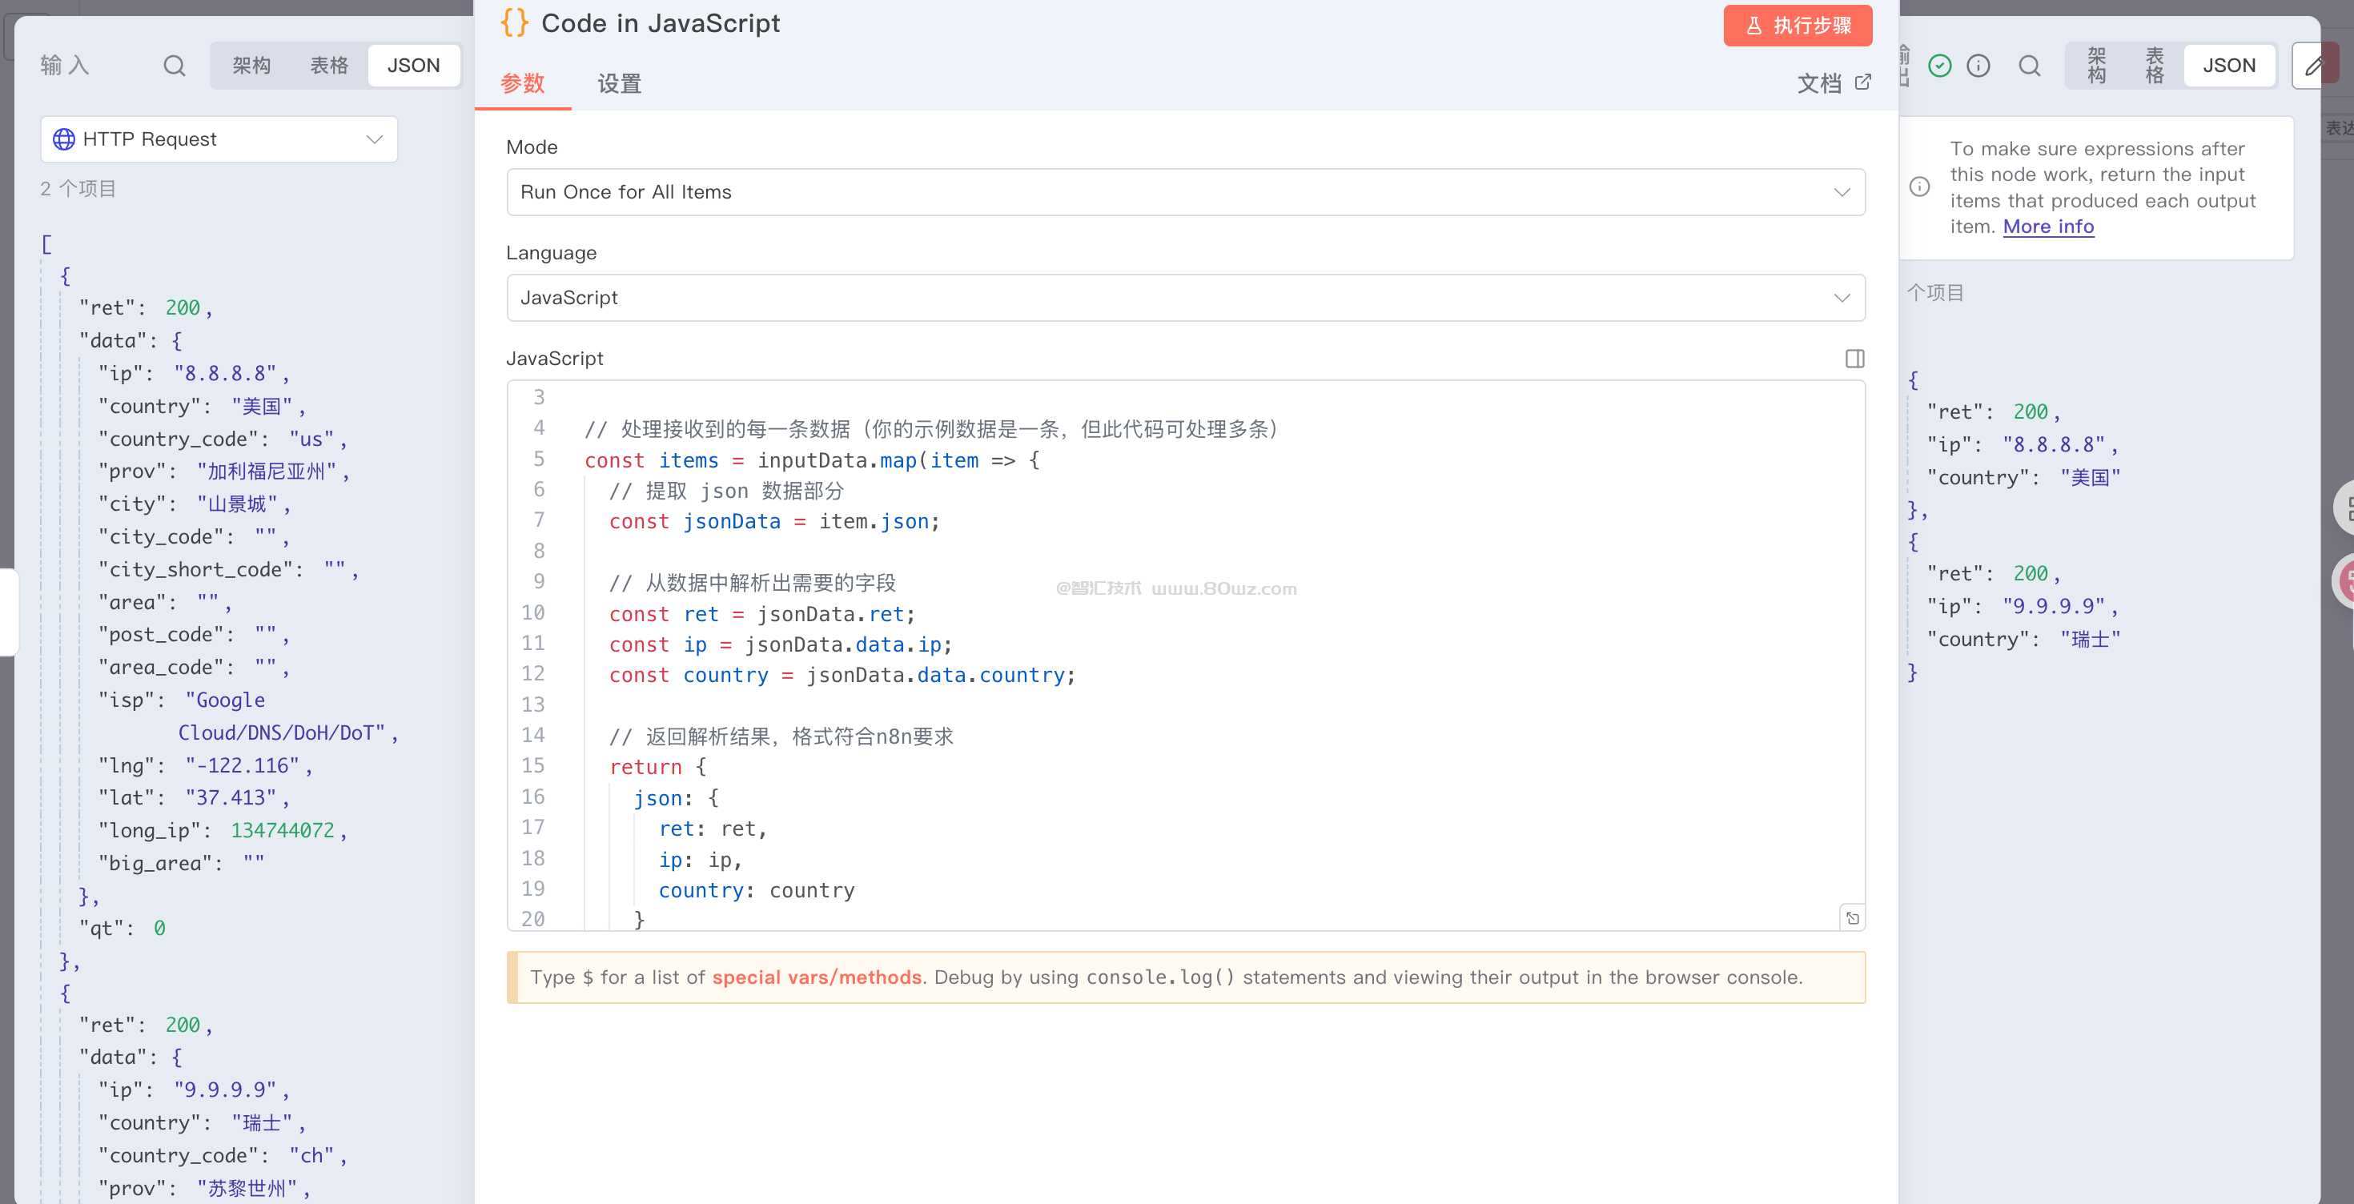Image resolution: width=2354 pixels, height=1204 pixels.
Task: Select the 参数 parameters tab
Action: pos(523,84)
